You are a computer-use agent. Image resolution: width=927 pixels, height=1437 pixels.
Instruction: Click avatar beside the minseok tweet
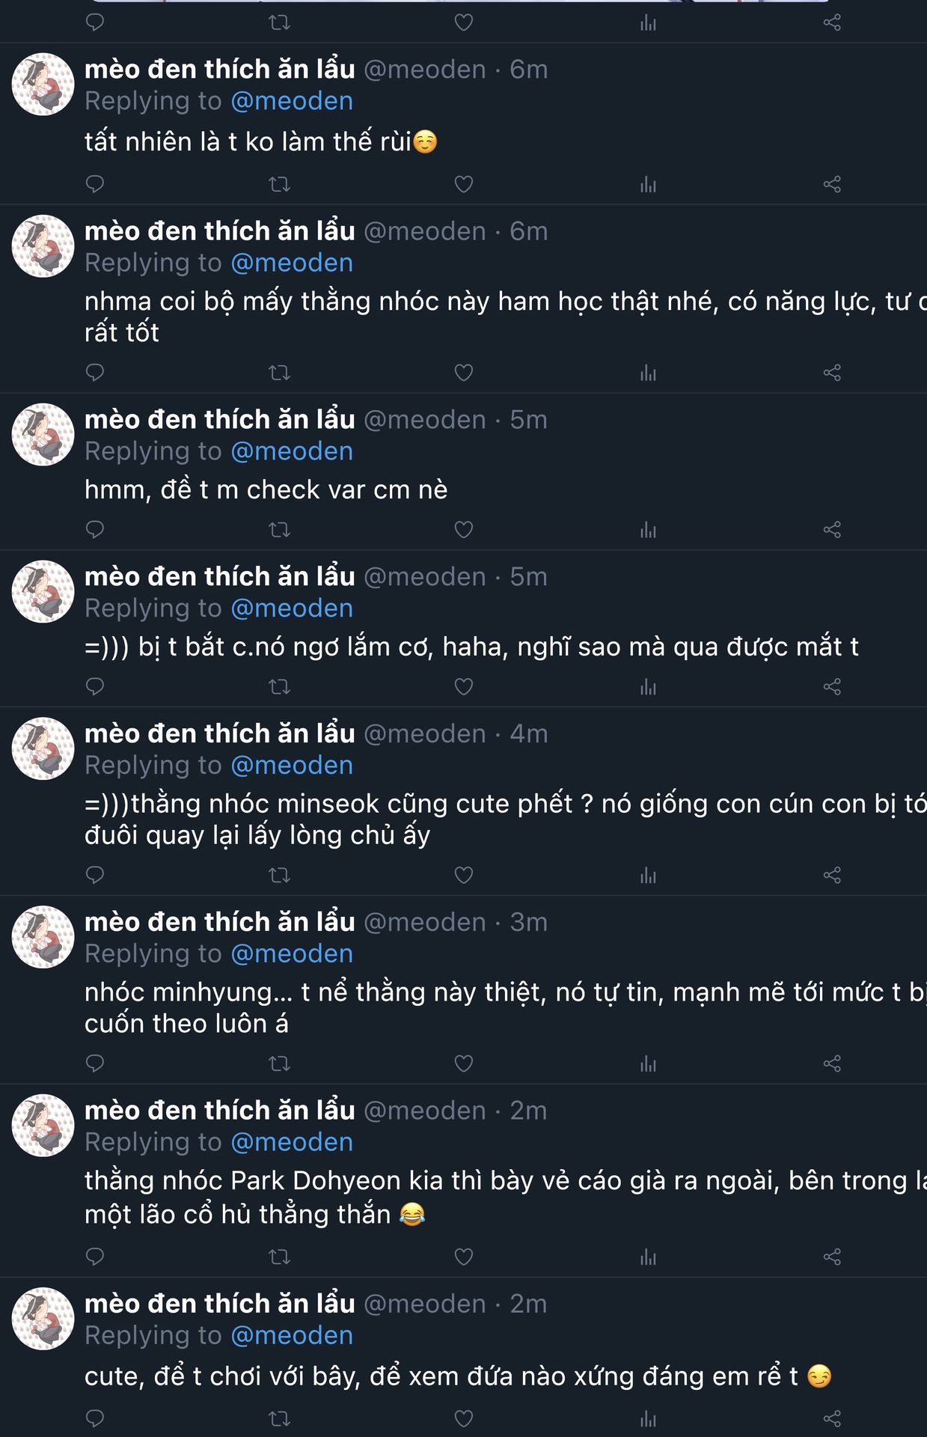(x=43, y=749)
